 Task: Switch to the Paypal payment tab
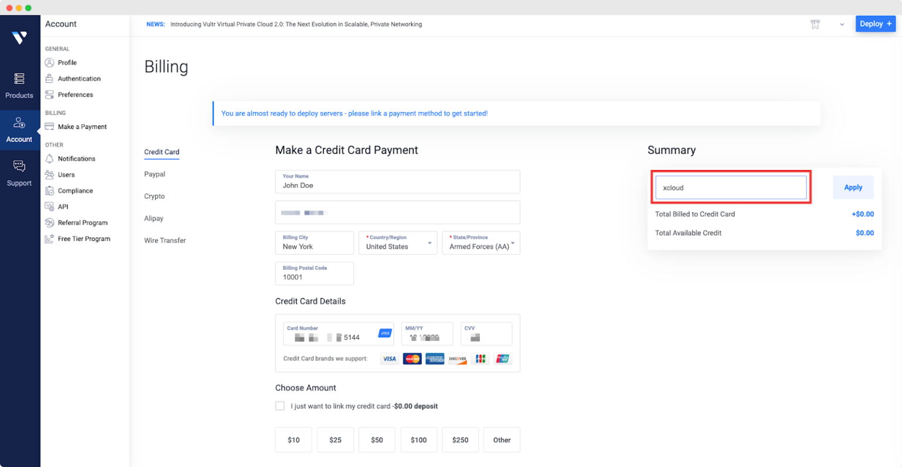(155, 174)
